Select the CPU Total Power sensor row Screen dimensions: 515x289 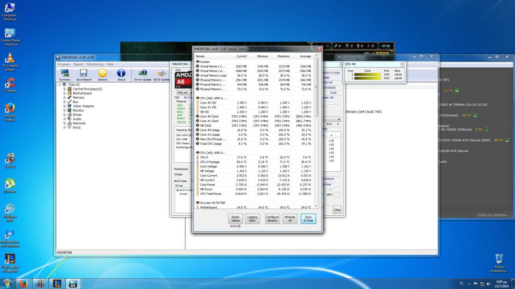254,194
